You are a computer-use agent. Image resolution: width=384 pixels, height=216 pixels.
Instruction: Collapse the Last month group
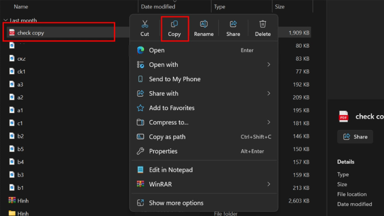pyautogui.click(x=5, y=21)
